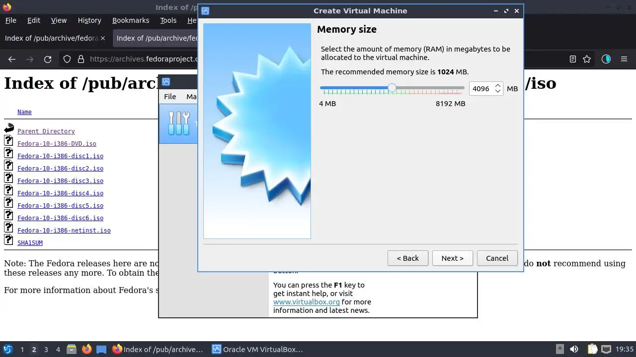The width and height of the screenshot is (636, 357).
Task: Click file icon beside SHA1SUM
Action: click(x=9, y=240)
